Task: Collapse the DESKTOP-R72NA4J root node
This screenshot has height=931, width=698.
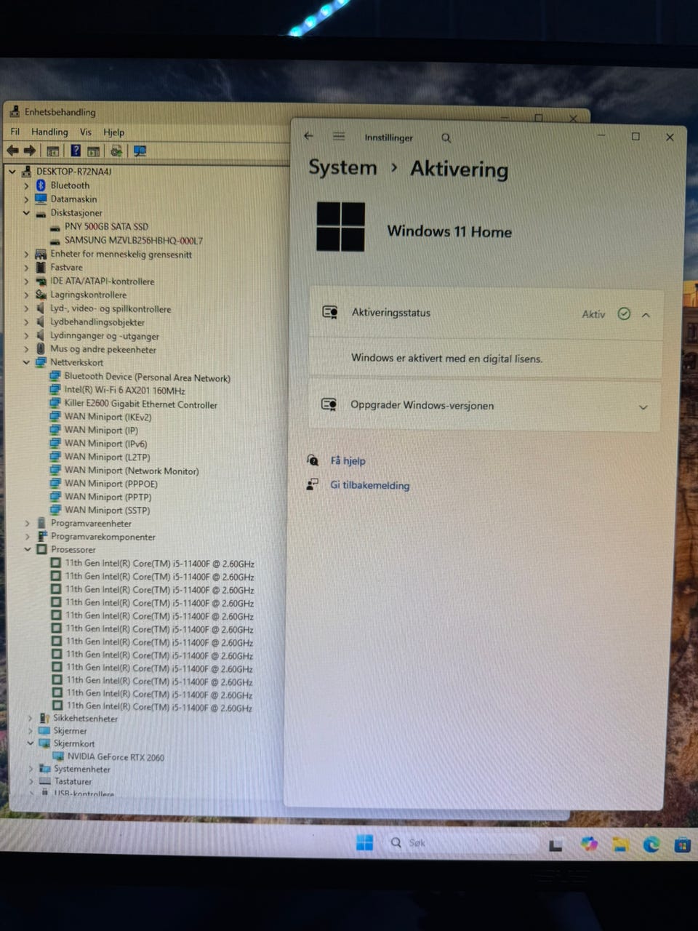Action: point(12,172)
